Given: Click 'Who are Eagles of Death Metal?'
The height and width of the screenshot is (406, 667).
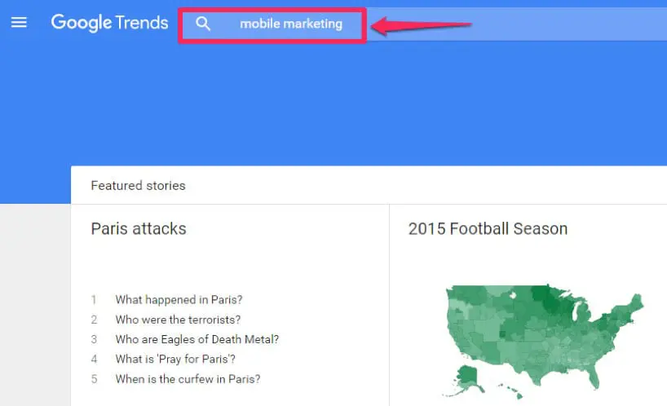Looking at the screenshot, I should [x=197, y=339].
